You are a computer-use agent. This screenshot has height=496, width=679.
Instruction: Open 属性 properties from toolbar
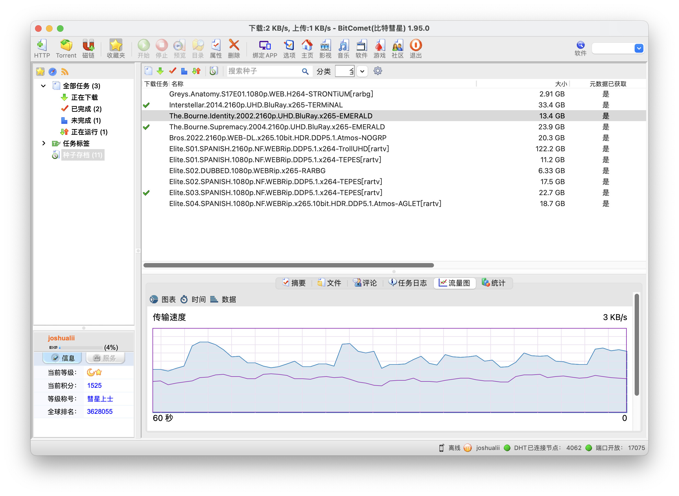(x=216, y=48)
